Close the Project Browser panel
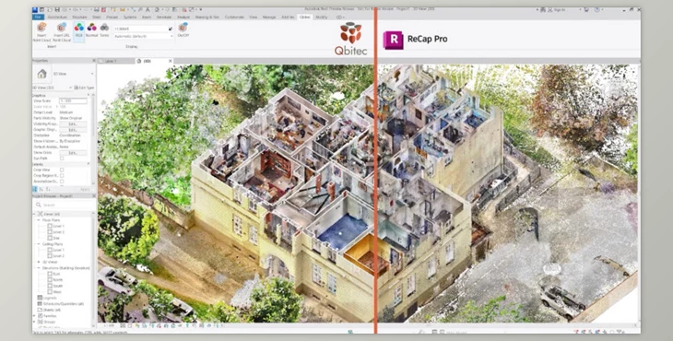 click(x=93, y=196)
